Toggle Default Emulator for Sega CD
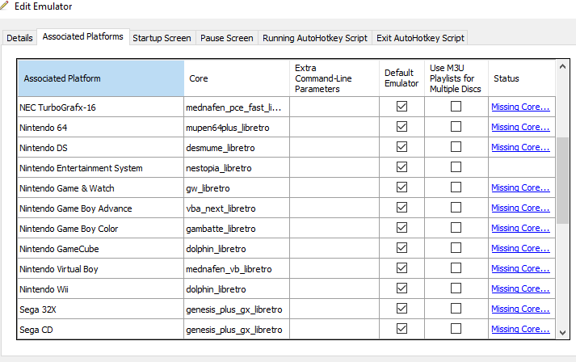The width and height of the screenshot is (576, 362). (x=402, y=329)
